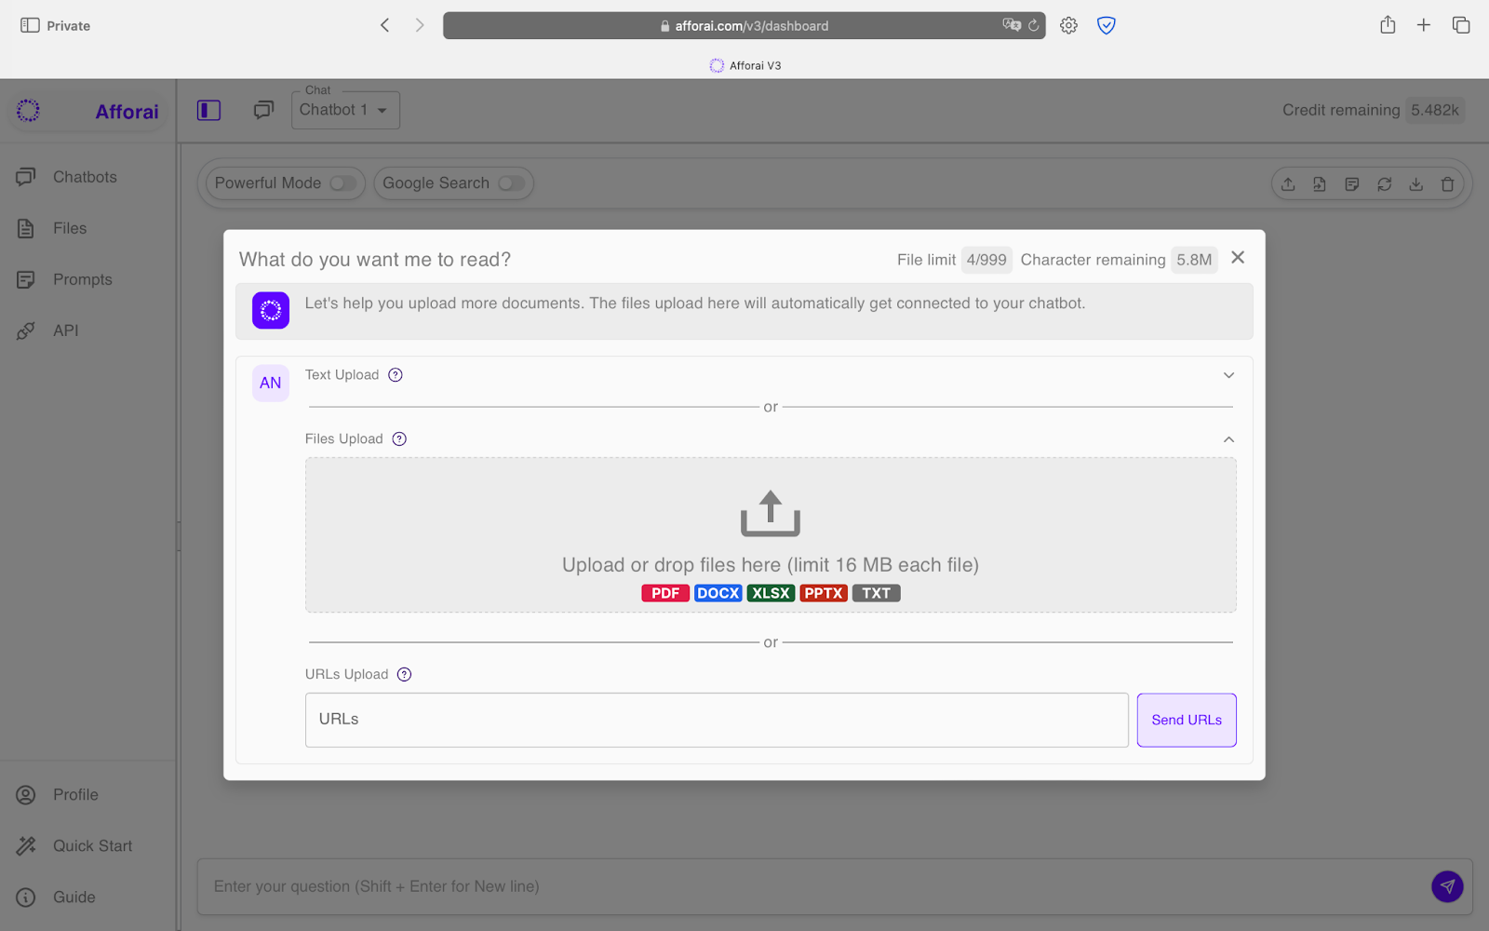Expand the Text Upload section chevron

(x=1228, y=375)
